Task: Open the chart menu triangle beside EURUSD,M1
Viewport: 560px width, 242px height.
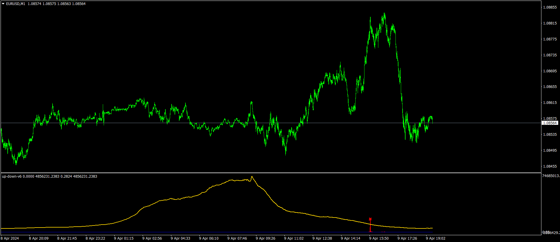Action: pyautogui.click(x=3, y=4)
